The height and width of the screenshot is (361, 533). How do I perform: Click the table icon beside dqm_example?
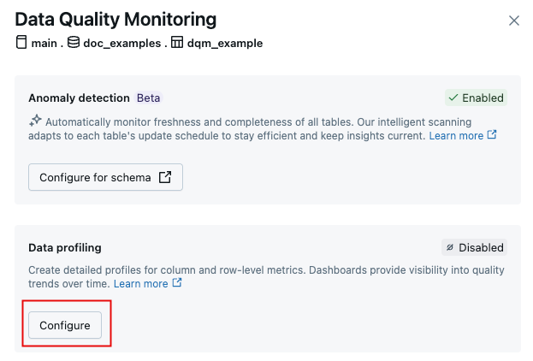[178, 42]
